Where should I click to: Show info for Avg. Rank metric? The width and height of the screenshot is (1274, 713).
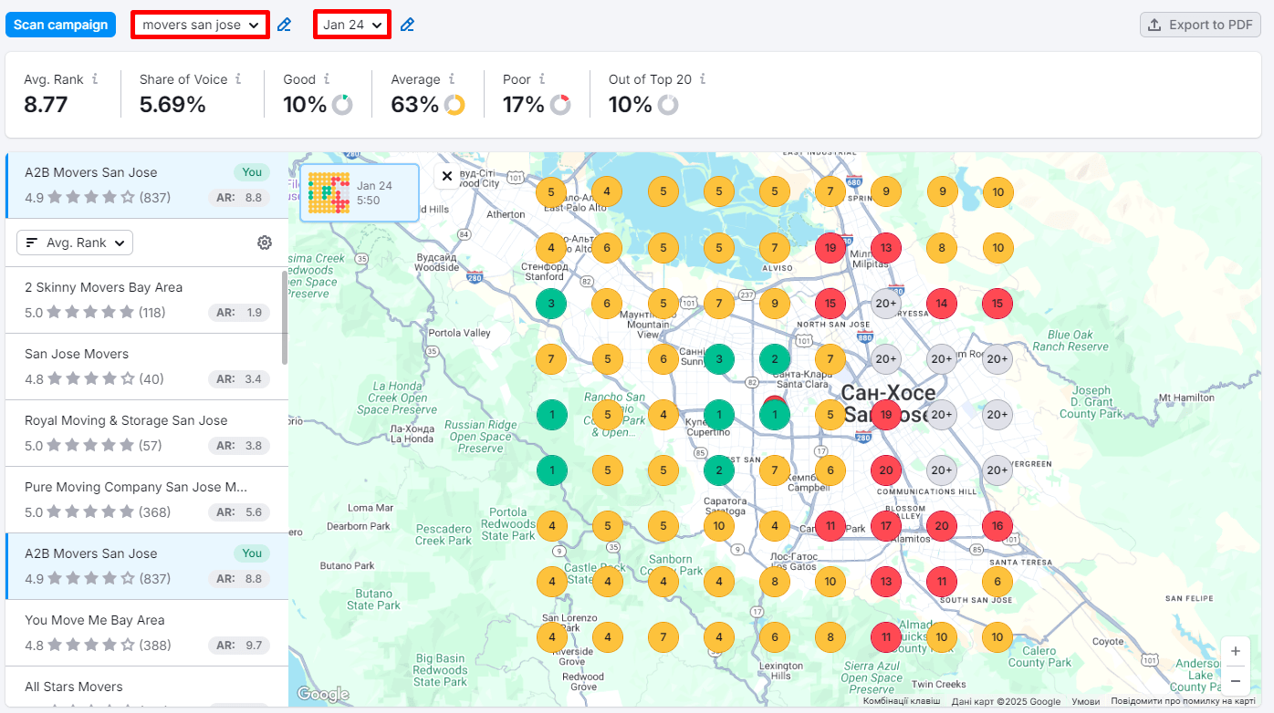click(x=96, y=79)
